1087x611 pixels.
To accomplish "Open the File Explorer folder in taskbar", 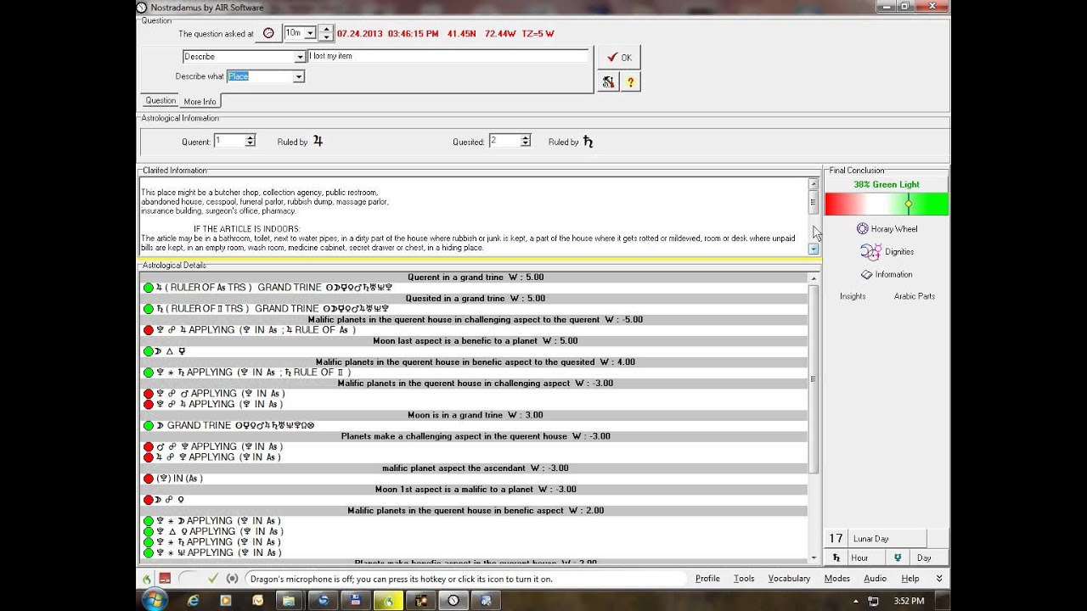I will click(x=290, y=600).
